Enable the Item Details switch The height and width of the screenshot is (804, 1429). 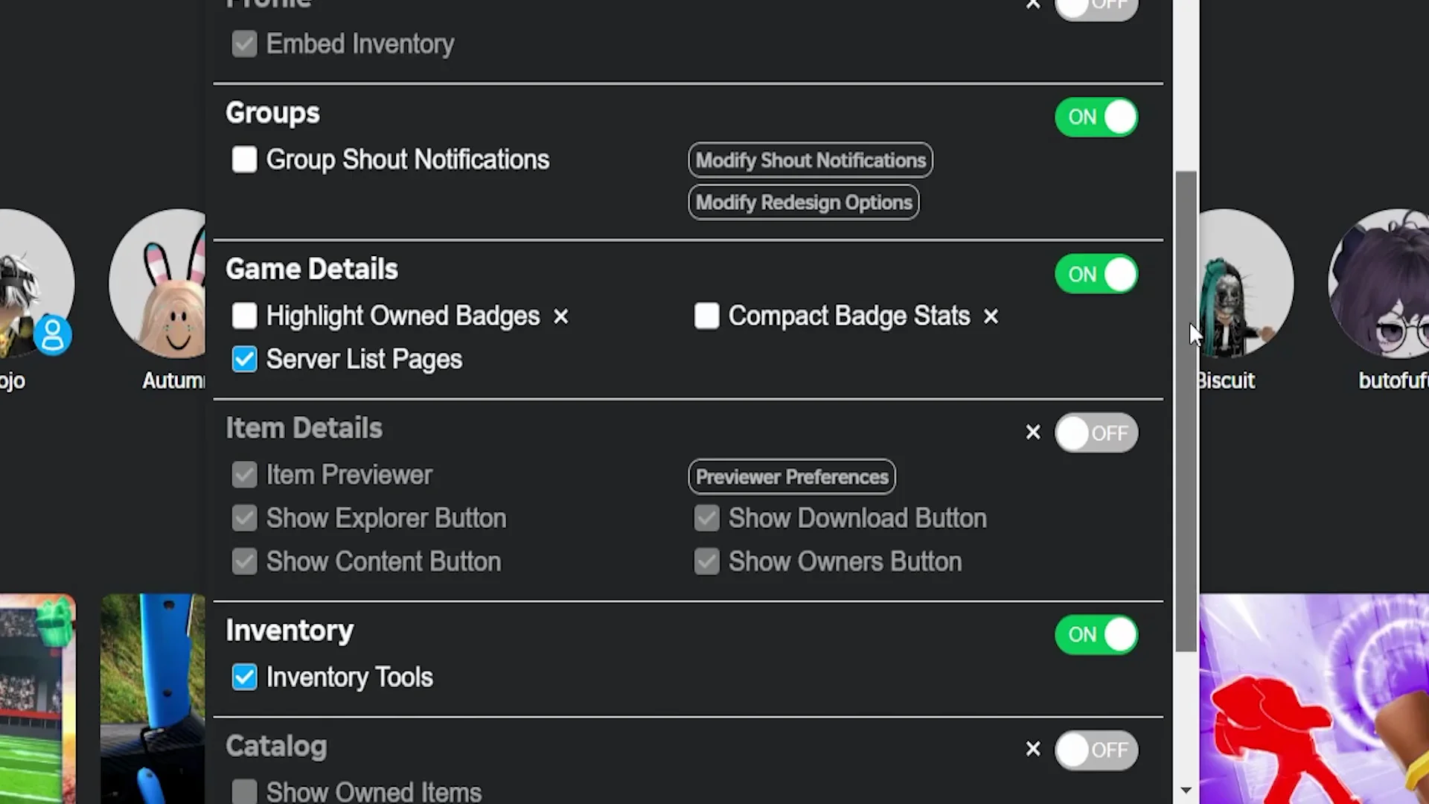click(x=1096, y=433)
